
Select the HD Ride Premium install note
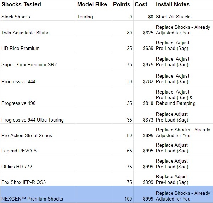coord(184,44)
